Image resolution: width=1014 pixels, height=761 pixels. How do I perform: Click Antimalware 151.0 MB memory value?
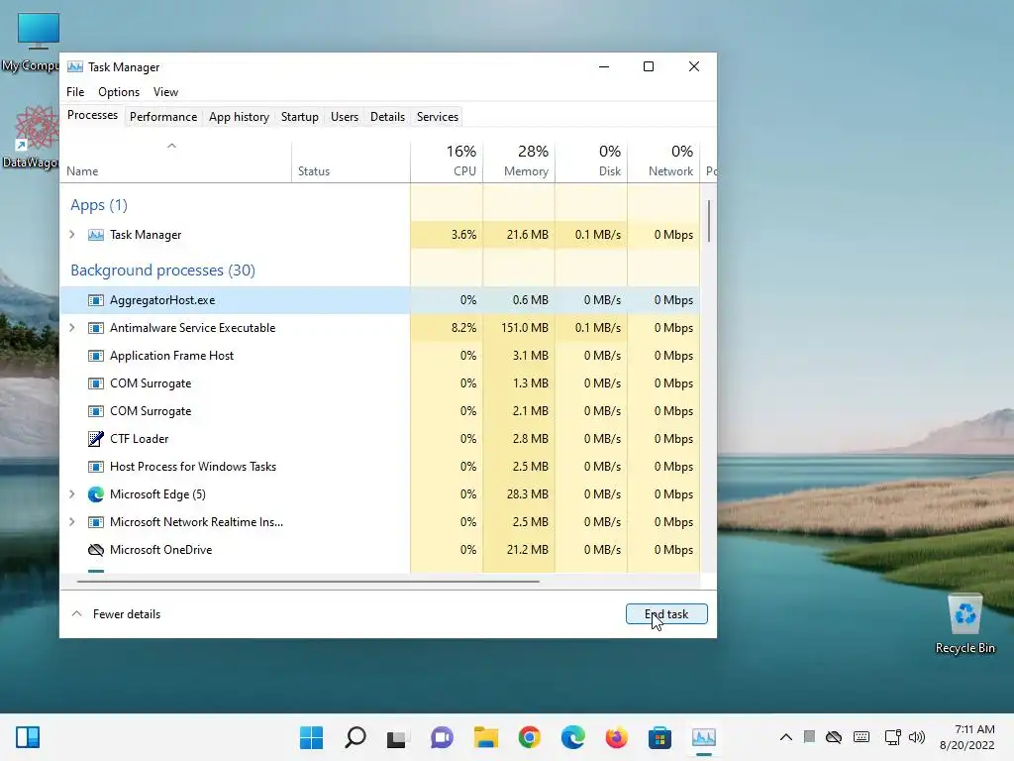(x=525, y=328)
